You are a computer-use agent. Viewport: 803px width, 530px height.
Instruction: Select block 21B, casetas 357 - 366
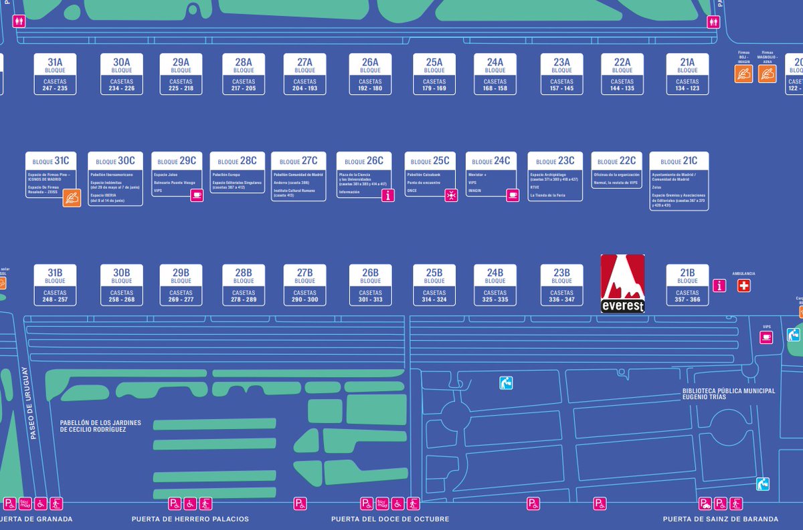point(687,285)
